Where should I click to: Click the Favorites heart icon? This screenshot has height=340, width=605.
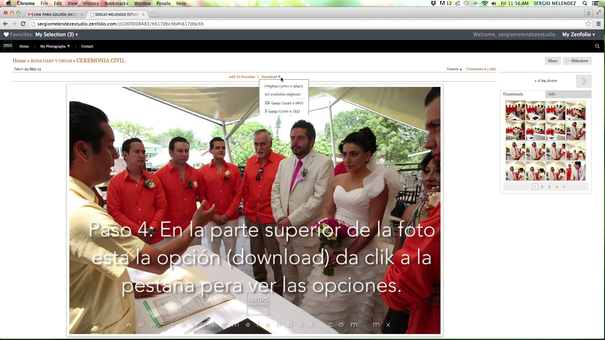click(6, 35)
